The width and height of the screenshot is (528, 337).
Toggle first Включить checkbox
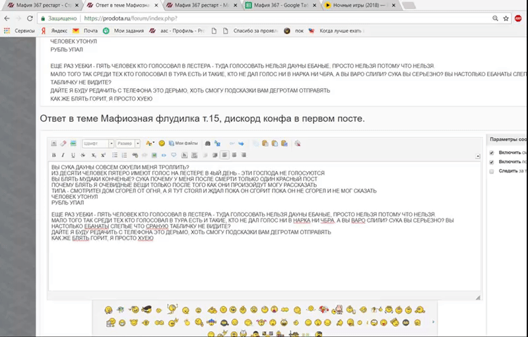coord(492,153)
